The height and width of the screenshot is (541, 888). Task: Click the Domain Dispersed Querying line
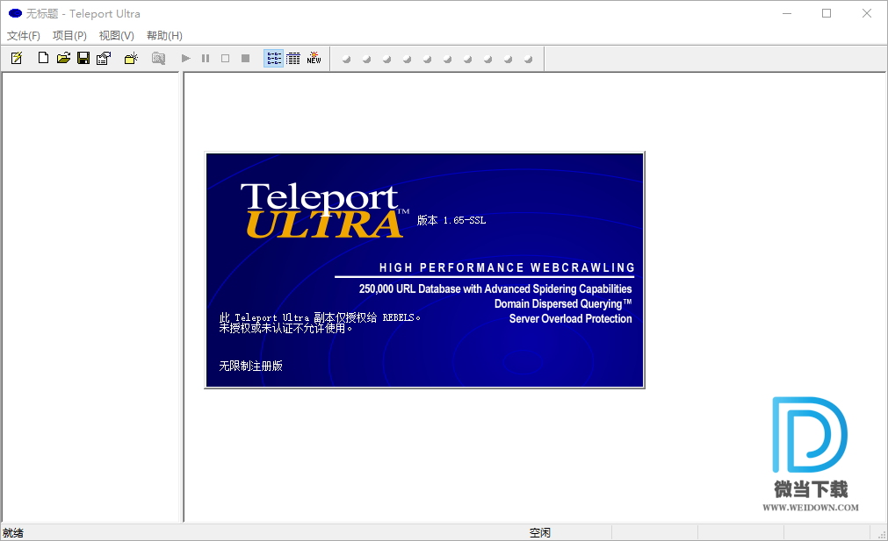click(x=563, y=303)
